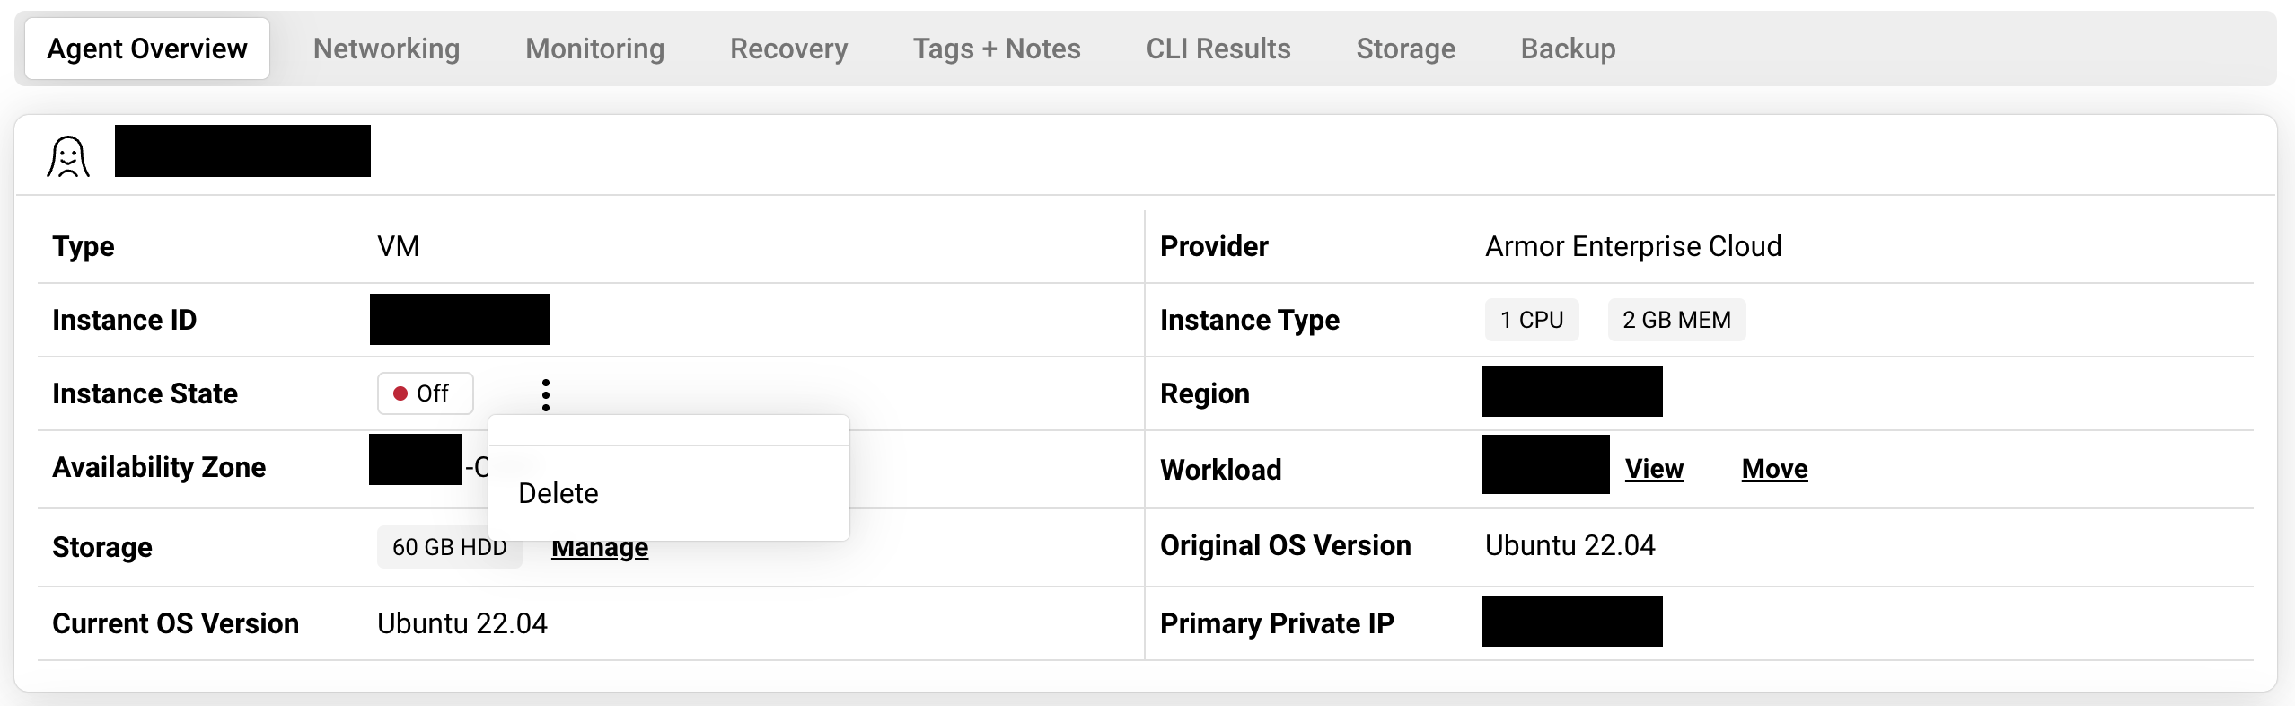Click the View workload link

[x=1654, y=469]
